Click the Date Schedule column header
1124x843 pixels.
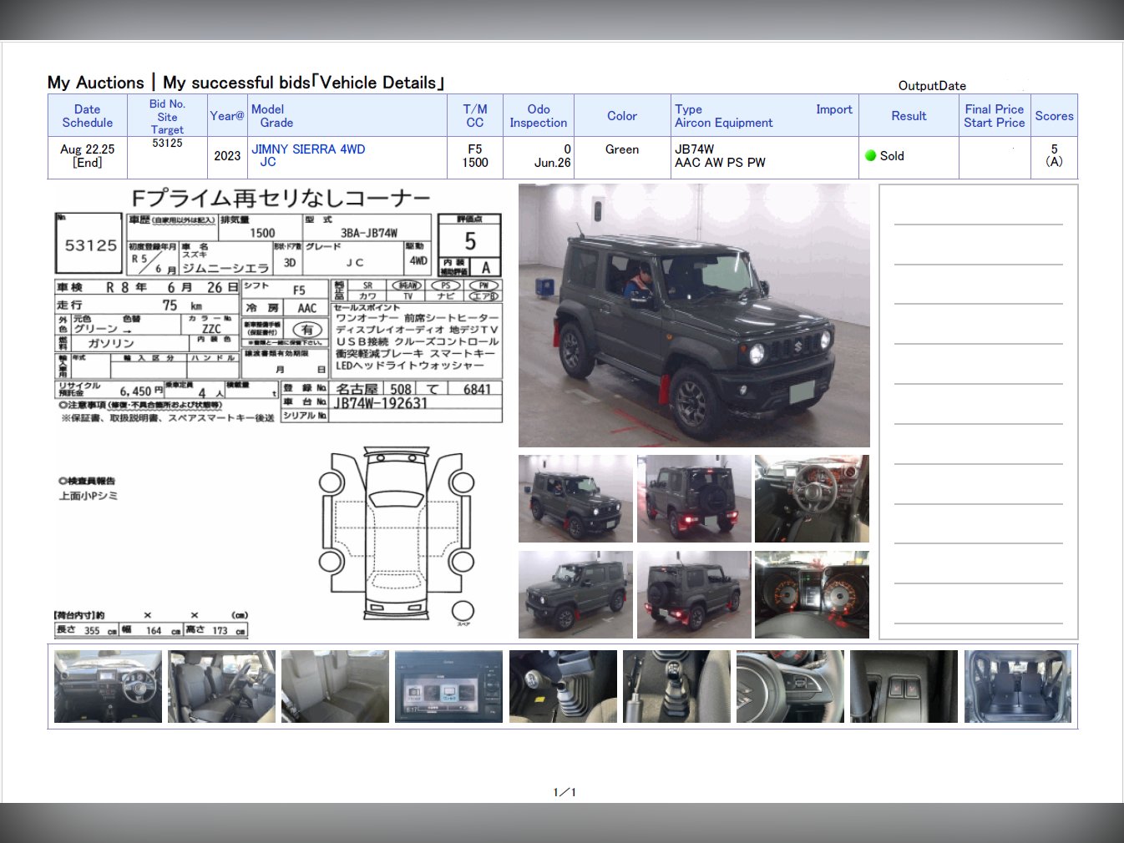click(87, 116)
